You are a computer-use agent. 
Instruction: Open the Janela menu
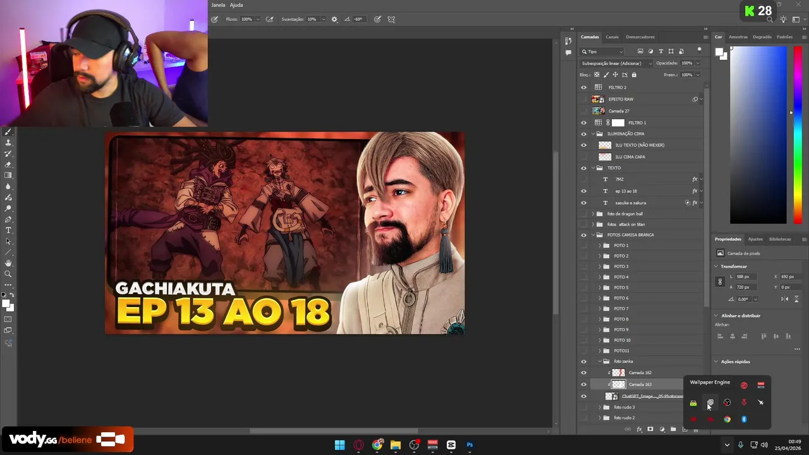[x=218, y=5]
